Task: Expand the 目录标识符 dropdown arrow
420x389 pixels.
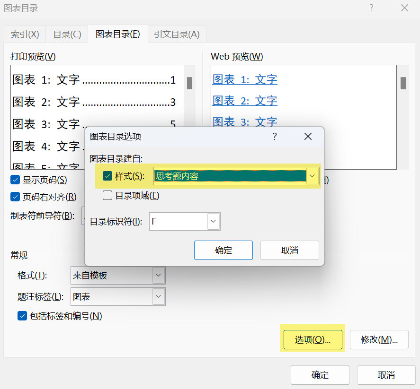Action: tap(214, 221)
